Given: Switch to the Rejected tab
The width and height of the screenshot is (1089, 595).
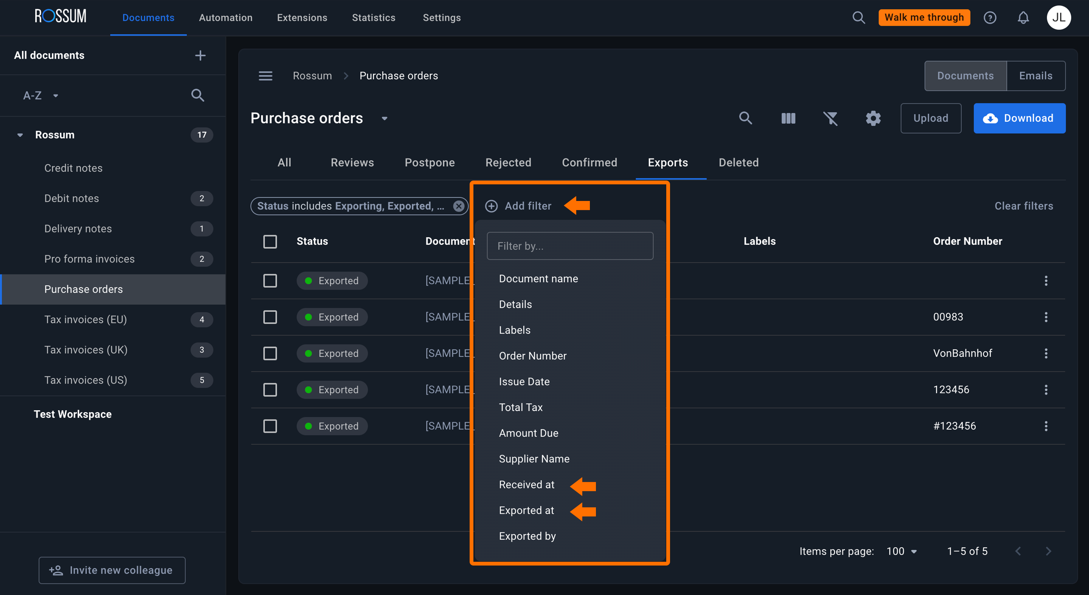Looking at the screenshot, I should pos(508,162).
